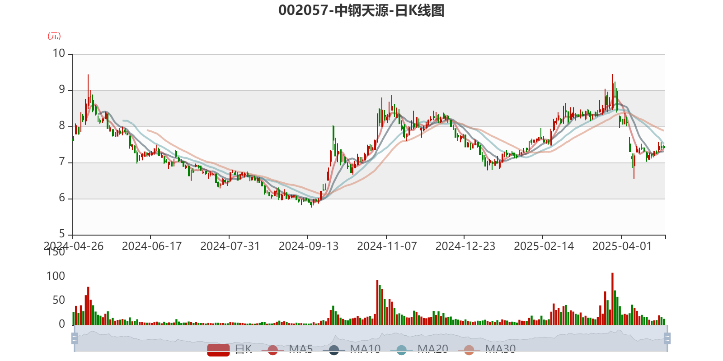Click the 2025-02-14 date axis label
Viewport: 723px width, 361px height.
(544, 246)
